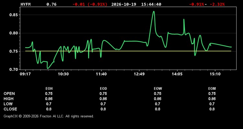This screenshot has height=129, width=243.
Task: Click the highest price peak on chart
Action: [x=154, y=11]
